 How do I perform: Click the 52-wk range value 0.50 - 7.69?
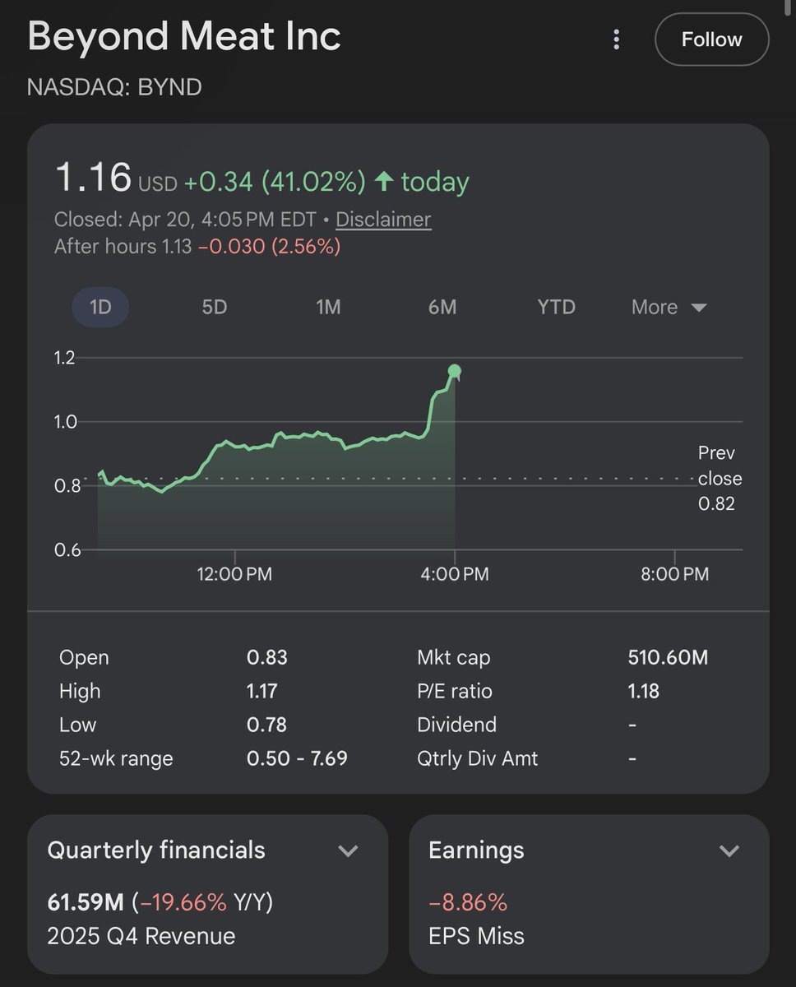pos(297,758)
